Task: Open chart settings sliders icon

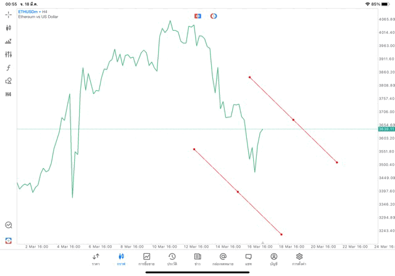Action: pyautogui.click(x=9, y=54)
